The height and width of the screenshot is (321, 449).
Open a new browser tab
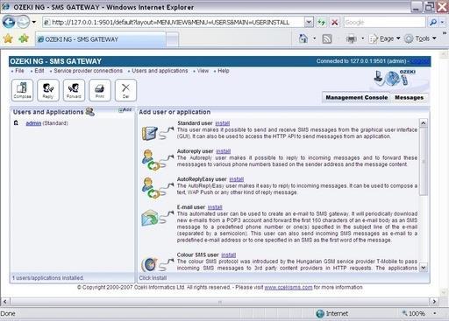tap(173, 39)
